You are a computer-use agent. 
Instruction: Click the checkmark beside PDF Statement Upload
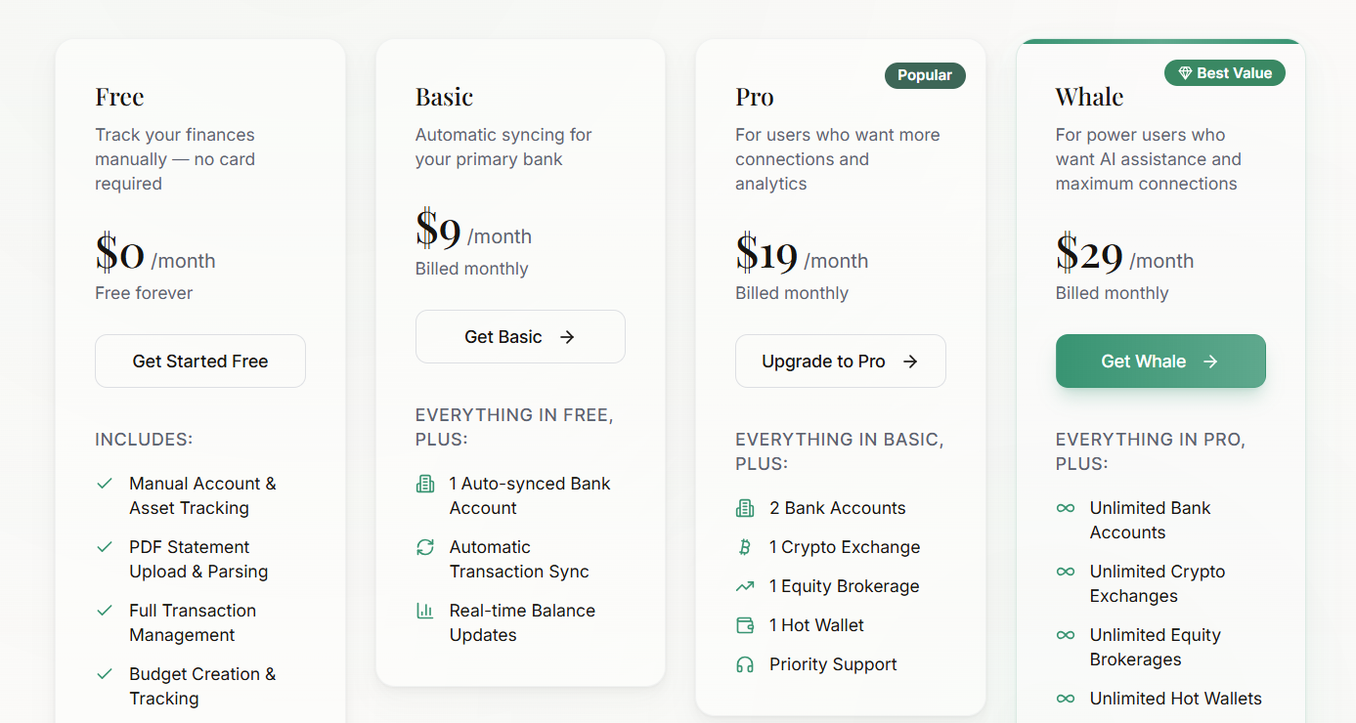click(105, 547)
